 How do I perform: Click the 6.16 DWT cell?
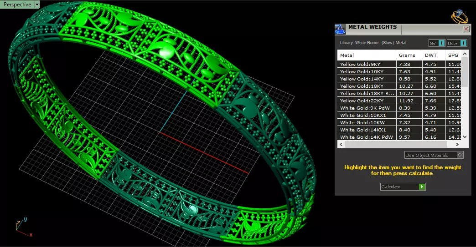434,137
